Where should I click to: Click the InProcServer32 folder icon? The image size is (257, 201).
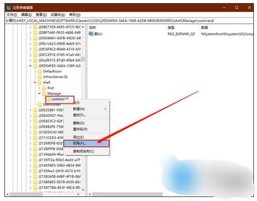click(x=39, y=77)
